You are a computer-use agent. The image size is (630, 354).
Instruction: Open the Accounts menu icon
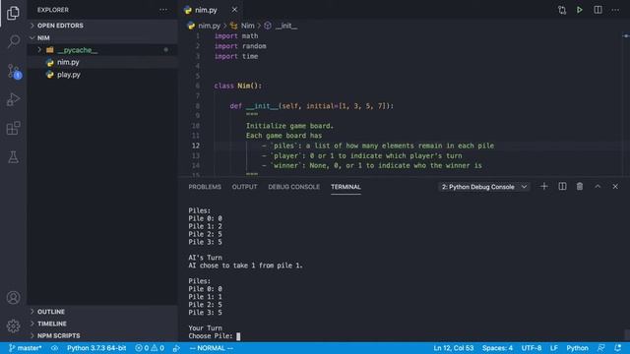coord(13,297)
